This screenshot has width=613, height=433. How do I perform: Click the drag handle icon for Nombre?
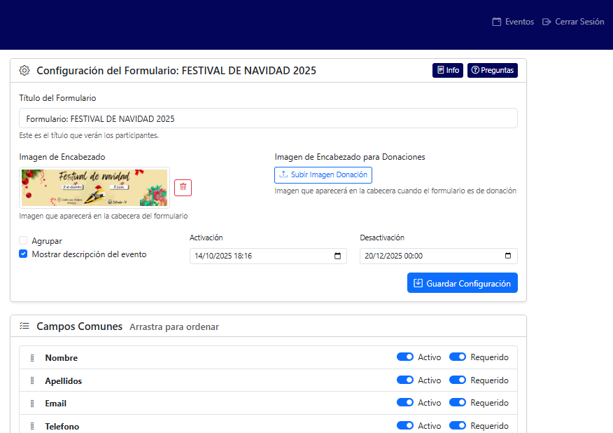click(31, 358)
